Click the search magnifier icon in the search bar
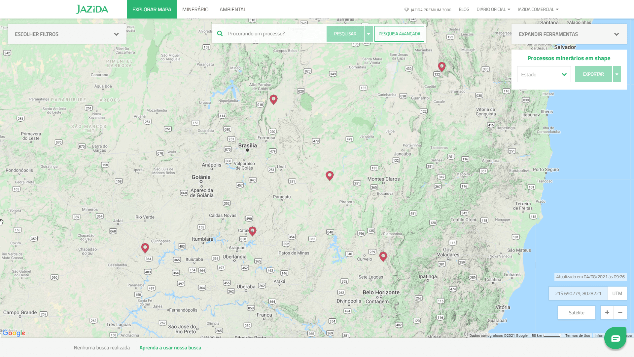The width and height of the screenshot is (634, 357). (220, 33)
